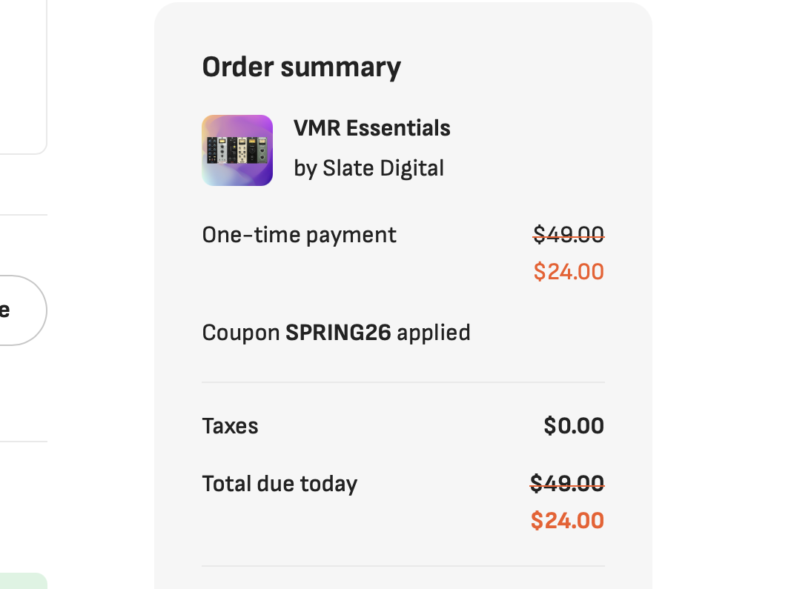Open the "by Slate Digital" vendor text
This screenshot has height=589, width=794.
368,168
